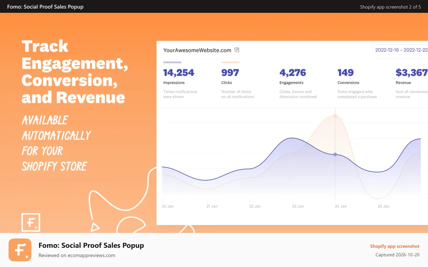Click the YourAwesomeWebsite.com site title
The image size is (428, 267).
197,50
